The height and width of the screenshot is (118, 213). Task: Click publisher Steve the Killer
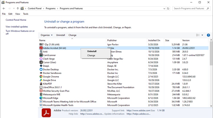point(115,84)
